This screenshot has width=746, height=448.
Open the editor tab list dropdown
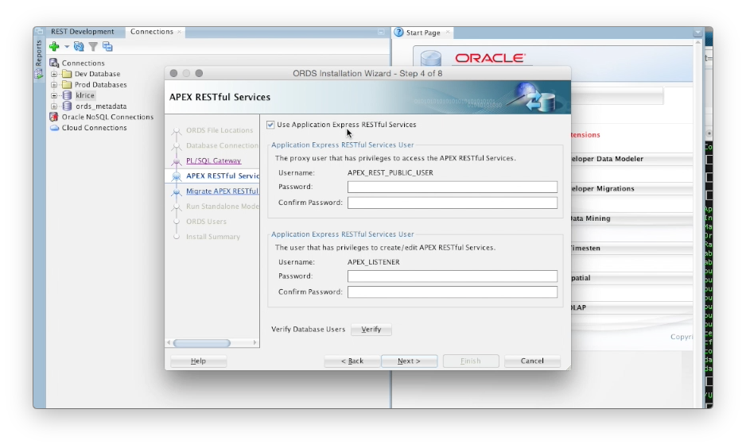(x=697, y=33)
